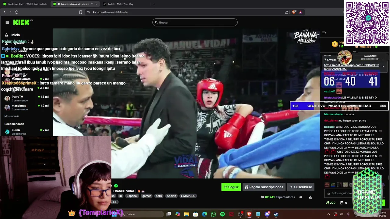Screen dimensions: 390x219
Task: Open Microsoft Store from the taskbar
Action: pyautogui.click(x=196, y=214)
